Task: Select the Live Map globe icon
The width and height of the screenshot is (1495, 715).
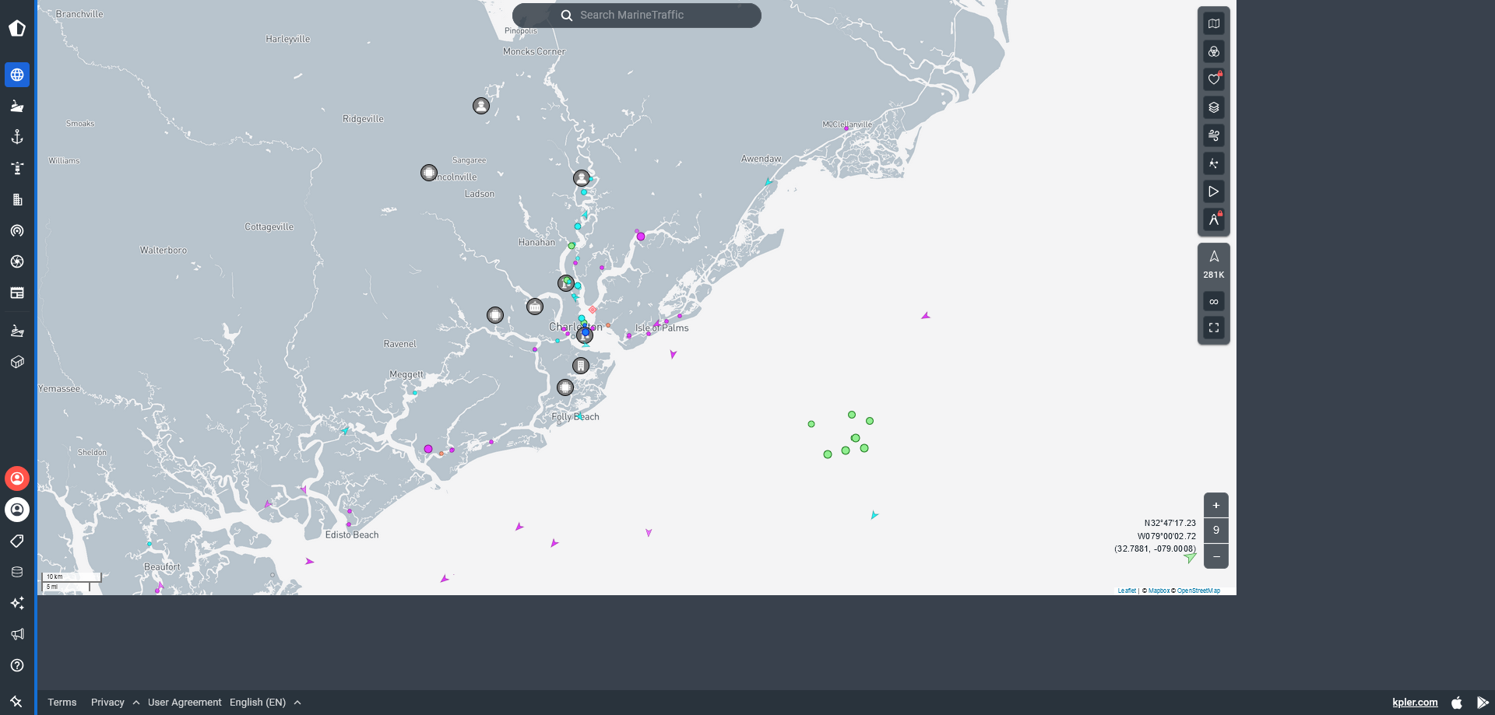Action: click(17, 75)
